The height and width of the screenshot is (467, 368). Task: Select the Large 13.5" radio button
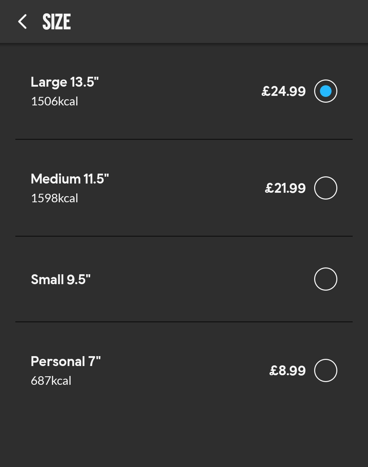pyautogui.click(x=325, y=91)
